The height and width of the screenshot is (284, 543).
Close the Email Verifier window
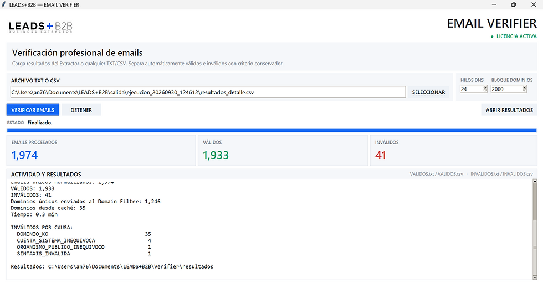click(x=534, y=4)
